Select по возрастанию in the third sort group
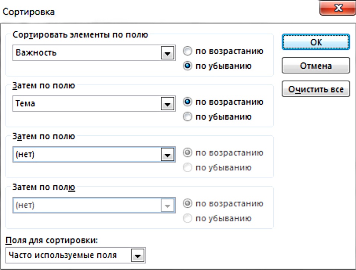The width and height of the screenshot is (356, 270). coord(188,153)
